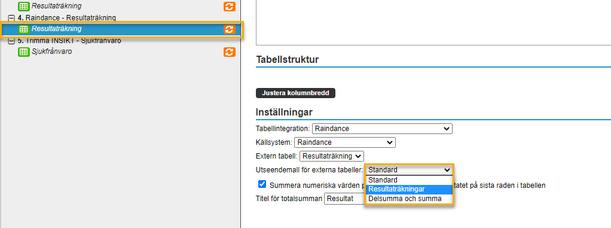Uncheck Summera numeriska värden checkbox
611x228 pixels.
pyautogui.click(x=262, y=184)
